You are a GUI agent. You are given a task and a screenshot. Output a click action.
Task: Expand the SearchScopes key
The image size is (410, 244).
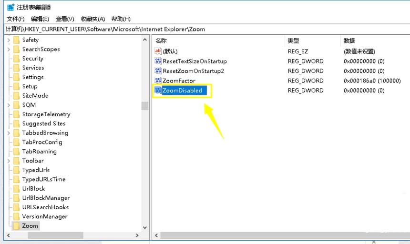click(x=9, y=49)
